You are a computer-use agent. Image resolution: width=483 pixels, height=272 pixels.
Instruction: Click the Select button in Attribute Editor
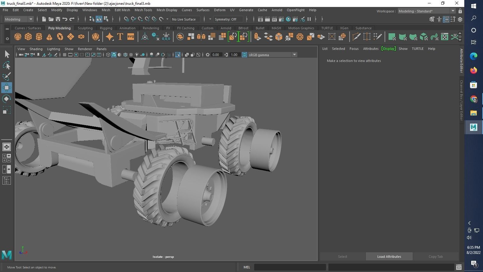tap(342, 256)
